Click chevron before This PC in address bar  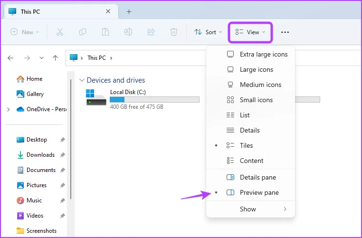82,58
